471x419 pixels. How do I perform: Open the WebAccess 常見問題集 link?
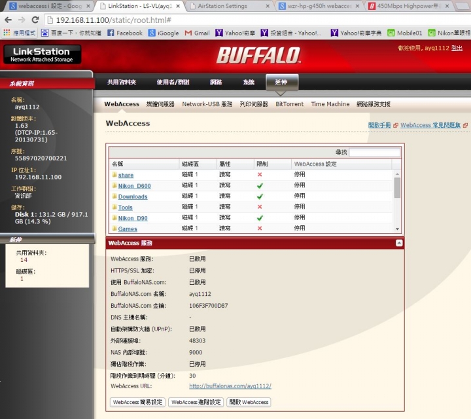[x=430, y=125]
